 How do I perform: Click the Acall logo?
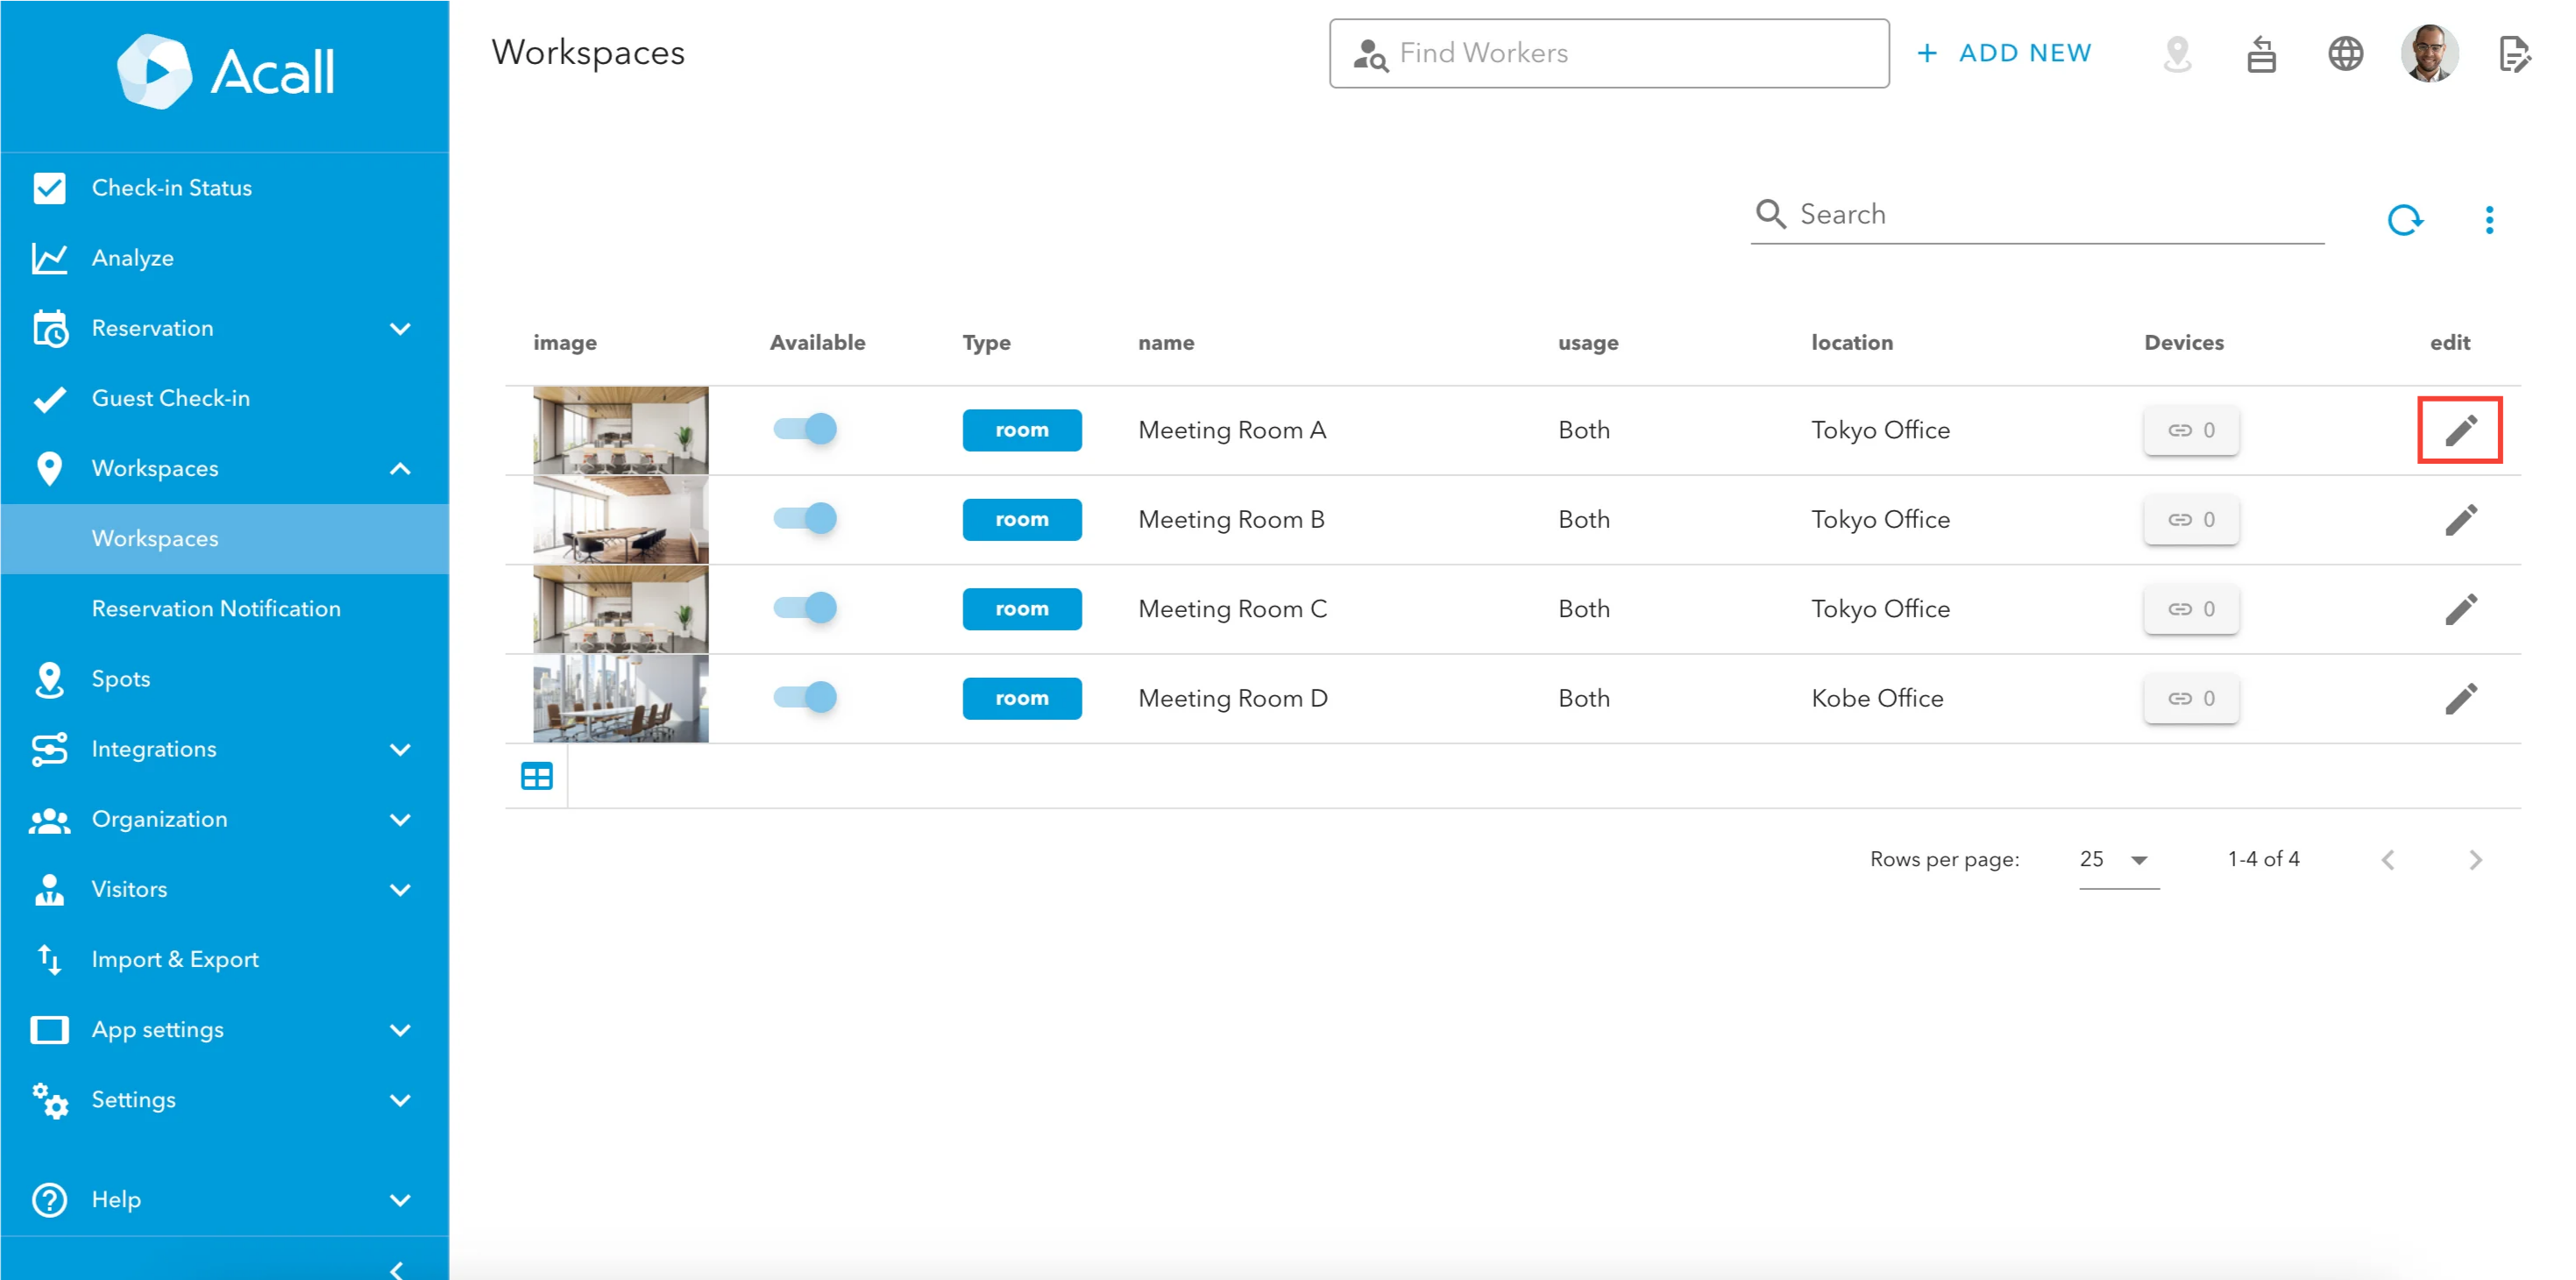click(x=225, y=71)
